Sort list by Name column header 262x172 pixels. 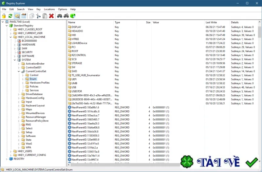click(90, 22)
